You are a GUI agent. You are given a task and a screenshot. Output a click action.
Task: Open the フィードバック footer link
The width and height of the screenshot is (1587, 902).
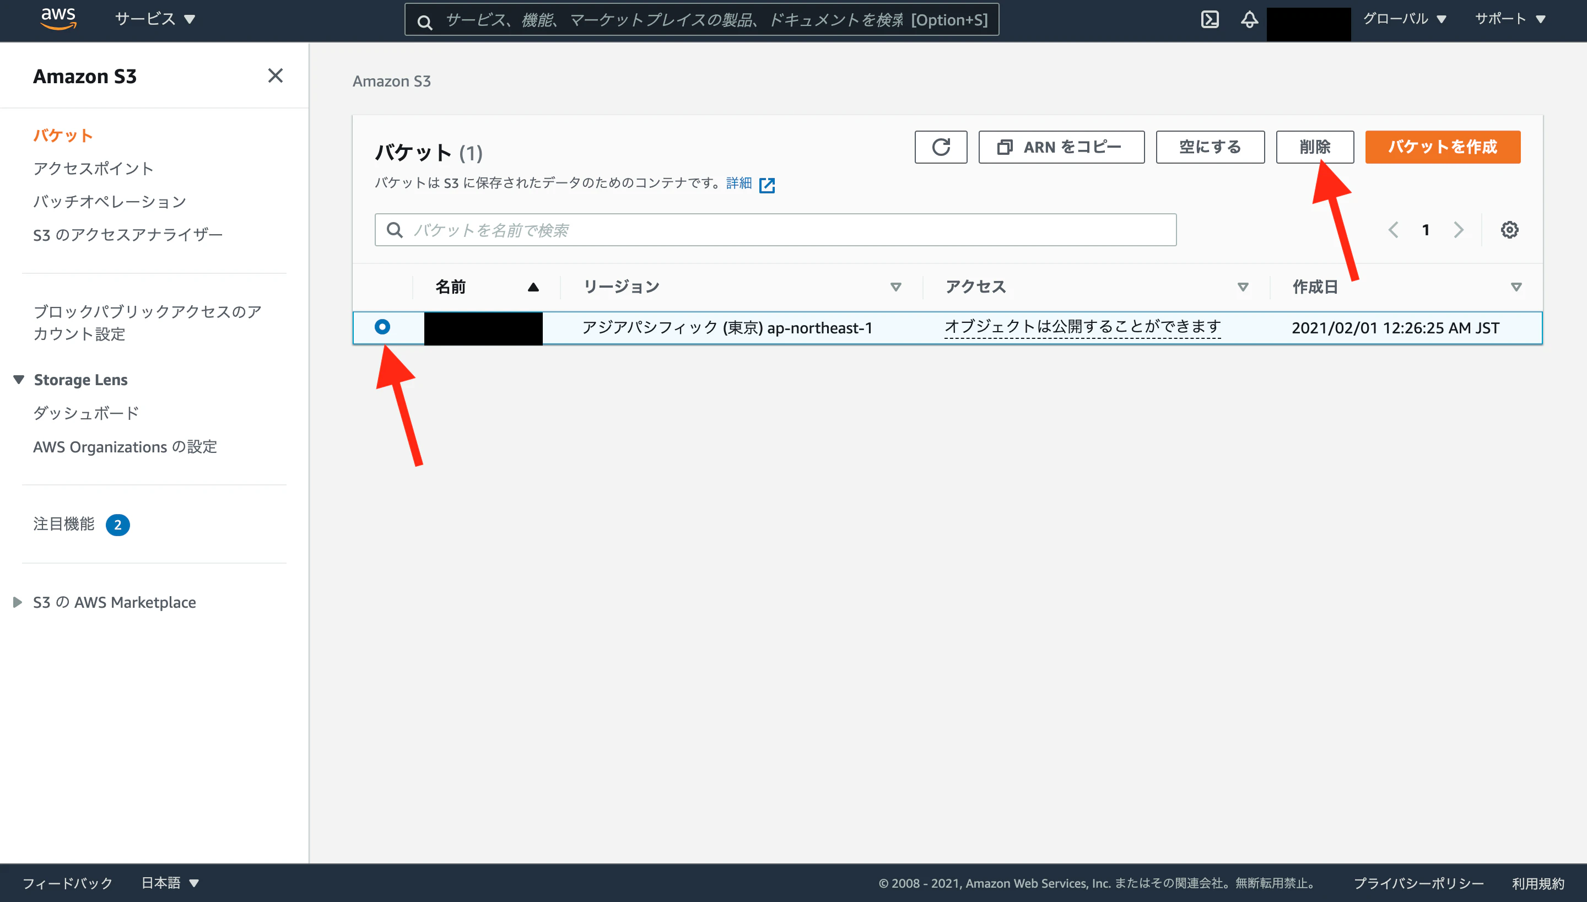(68, 883)
